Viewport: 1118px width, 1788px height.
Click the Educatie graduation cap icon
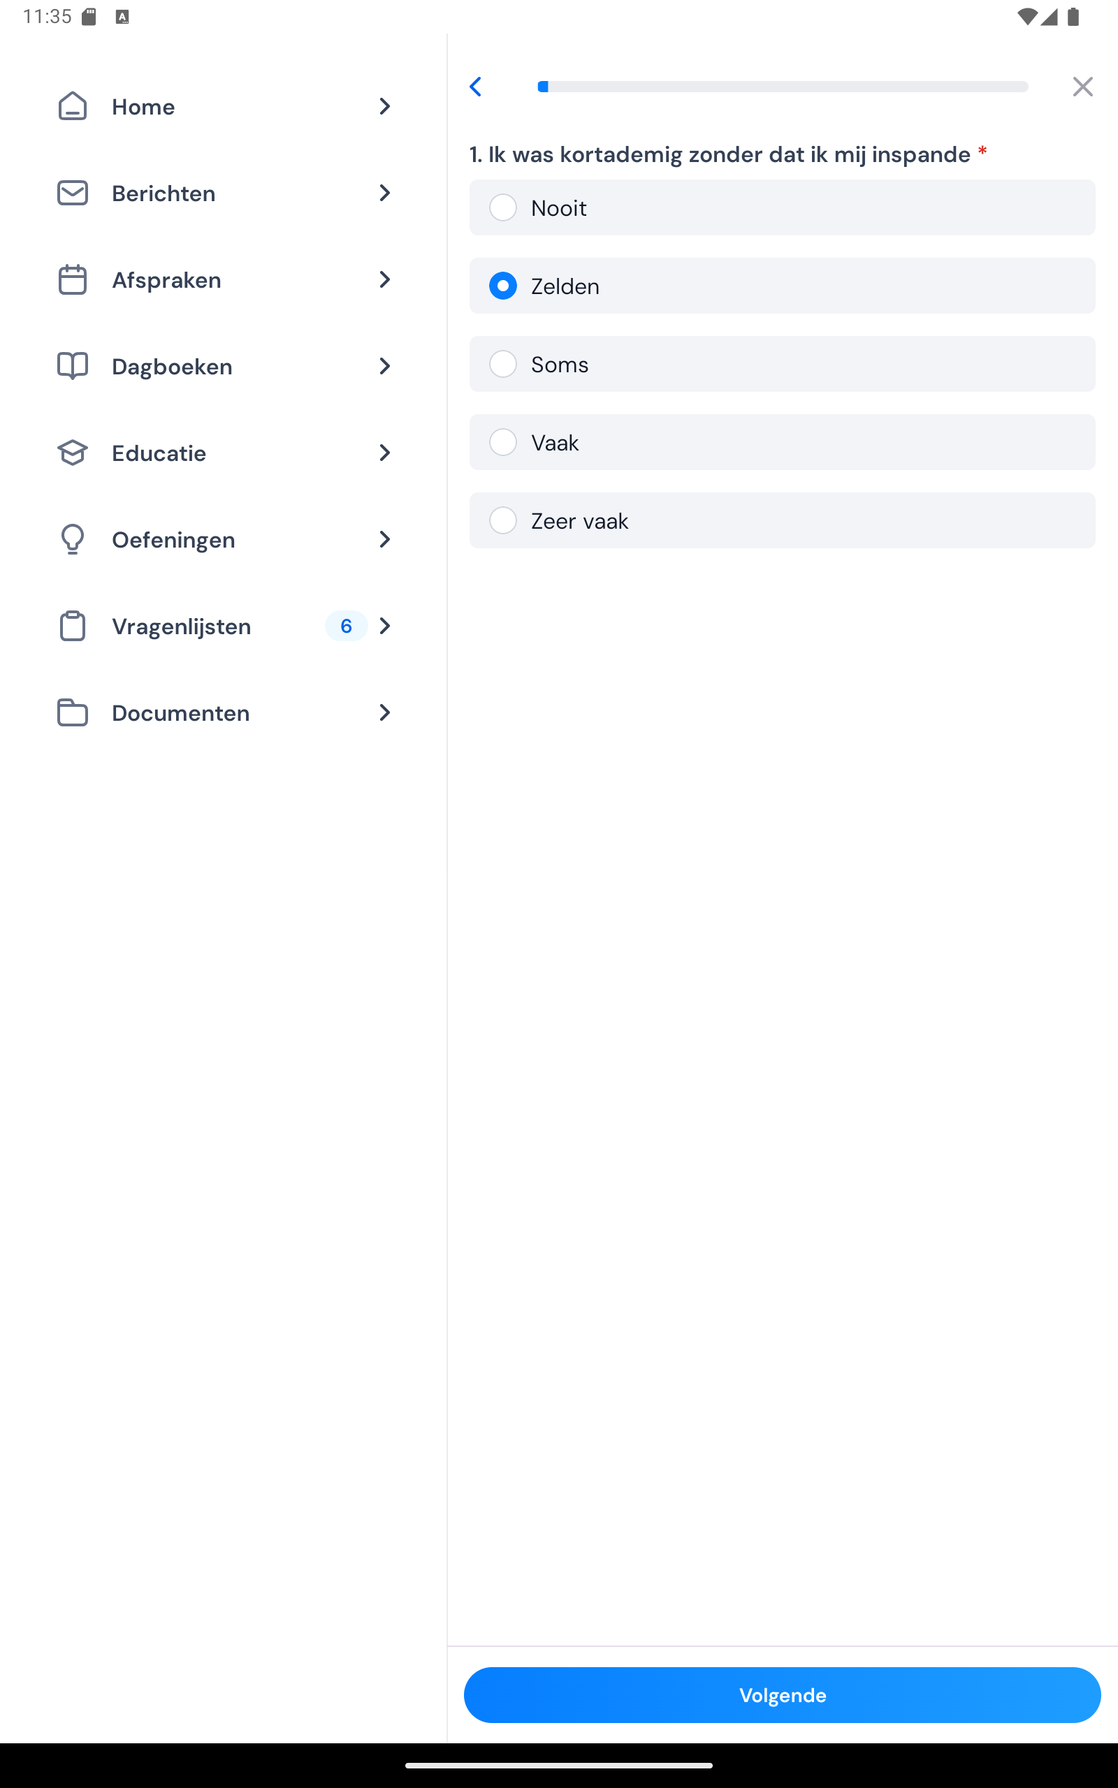pos(73,453)
